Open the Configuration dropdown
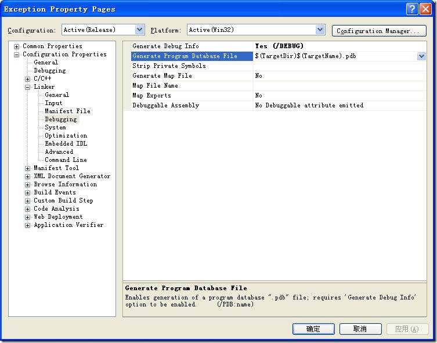 pyautogui.click(x=140, y=30)
